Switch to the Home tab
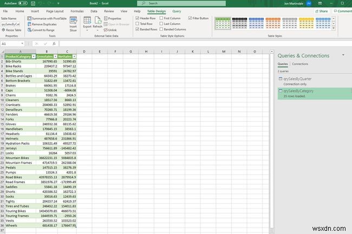The width and height of the screenshot is (352, 234). (x=19, y=11)
